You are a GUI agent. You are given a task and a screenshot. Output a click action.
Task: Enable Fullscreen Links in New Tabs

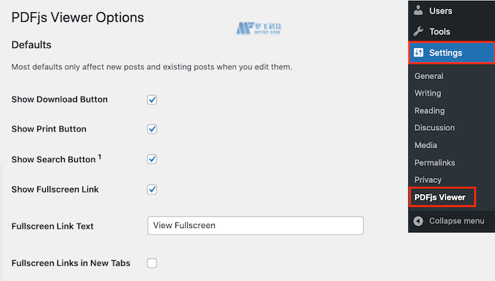[x=152, y=263]
